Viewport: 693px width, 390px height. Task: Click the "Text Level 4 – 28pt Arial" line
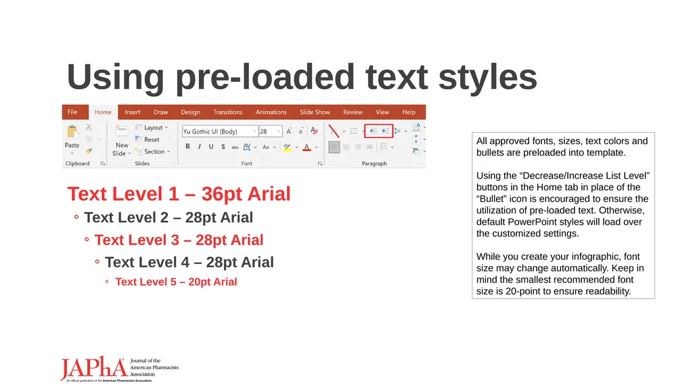(189, 262)
